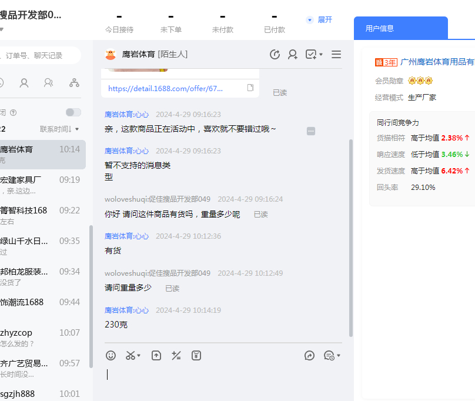
Task: Click the group contacts icon in sidebar
Action: (x=49, y=83)
